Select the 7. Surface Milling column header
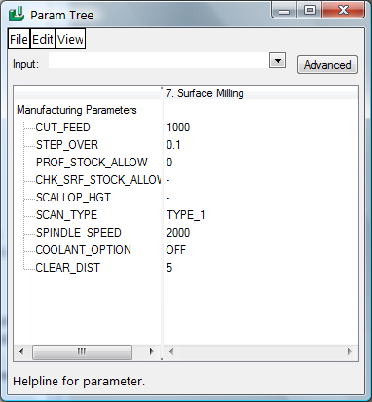 (x=205, y=93)
